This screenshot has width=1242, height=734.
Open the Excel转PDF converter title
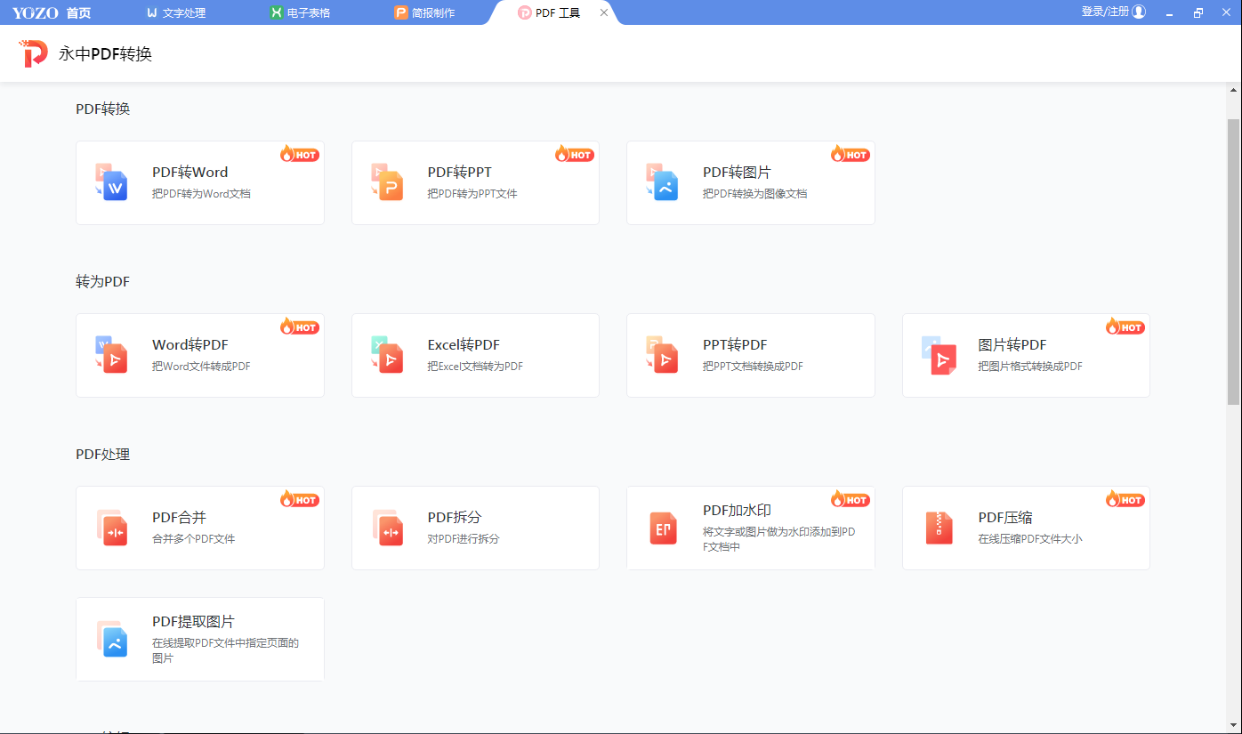coord(464,345)
